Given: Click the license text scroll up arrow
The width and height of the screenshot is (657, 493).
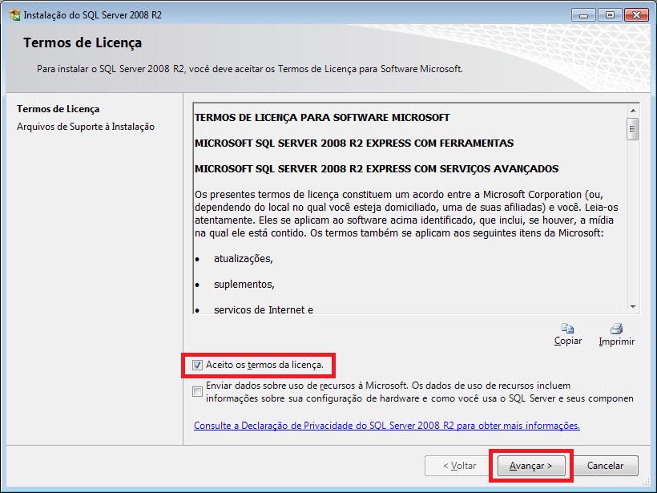Looking at the screenshot, I should pos(633,111).
